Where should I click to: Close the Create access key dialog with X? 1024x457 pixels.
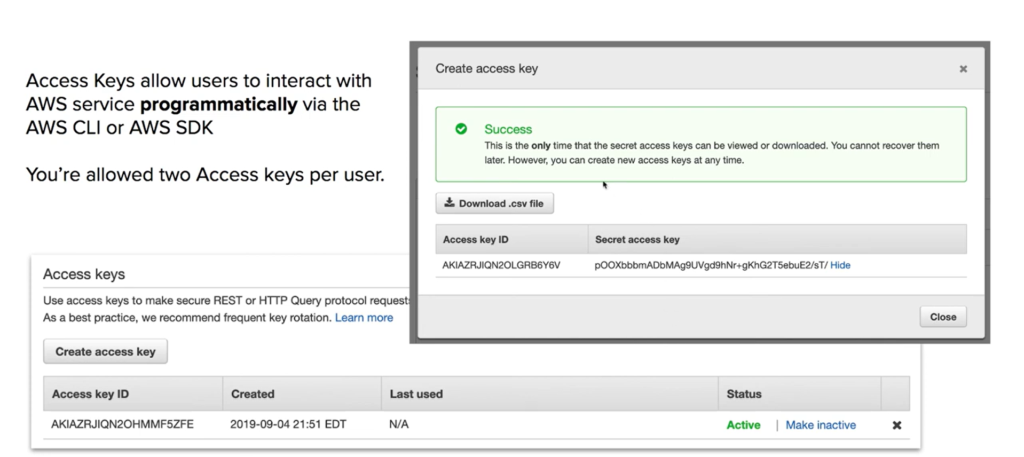tap(963, 69)
